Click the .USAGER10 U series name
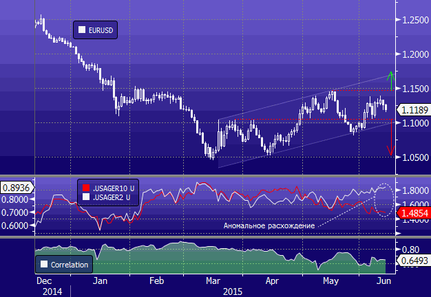The height and width of the screenshot is (297, 431). pyautogui.click(x=113, y=187)
